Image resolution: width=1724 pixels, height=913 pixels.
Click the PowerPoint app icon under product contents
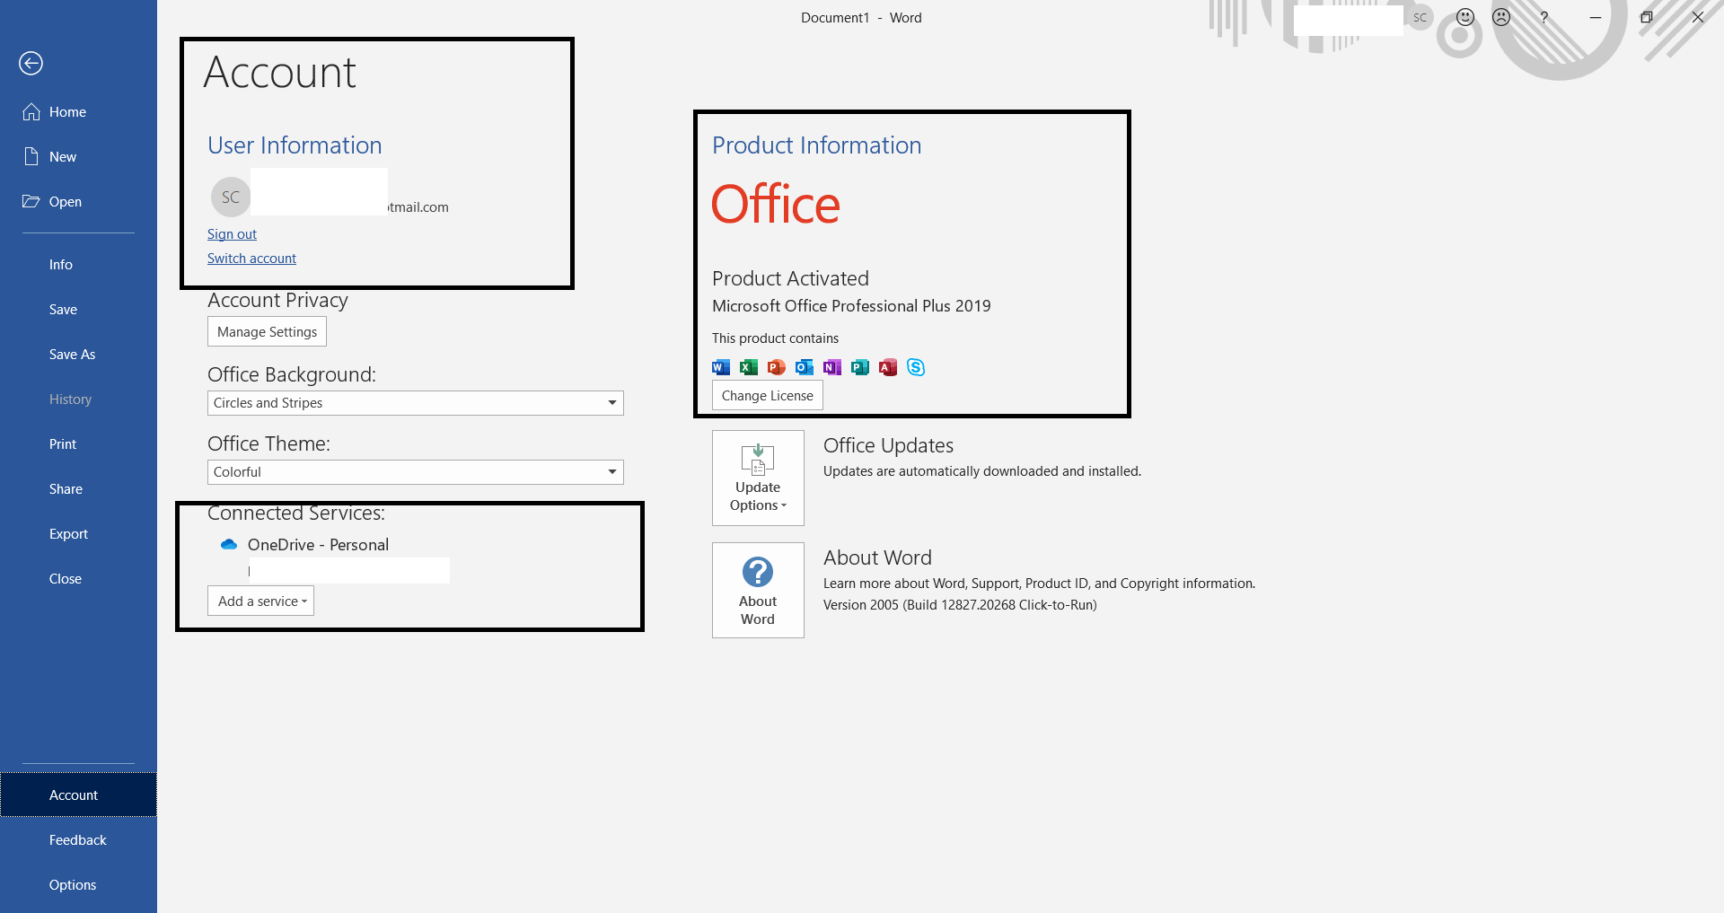click(x=777, y=366)
